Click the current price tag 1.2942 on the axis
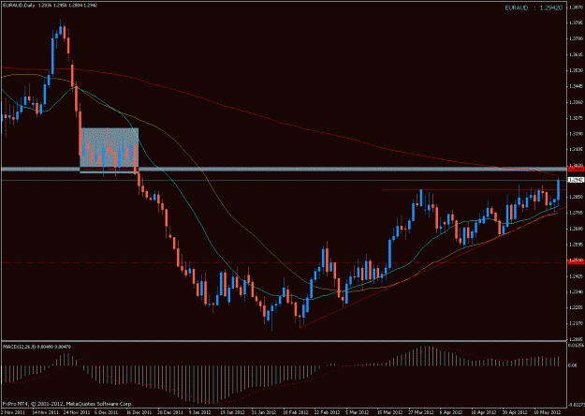 click(x=576, y=181)
